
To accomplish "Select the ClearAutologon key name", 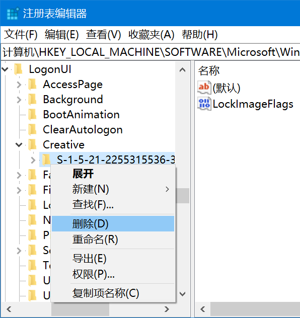I will point(83,130).
